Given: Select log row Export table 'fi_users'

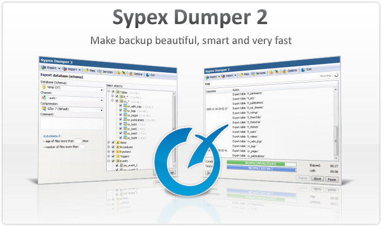Looking at the screenshot, I should click(244, 132).
